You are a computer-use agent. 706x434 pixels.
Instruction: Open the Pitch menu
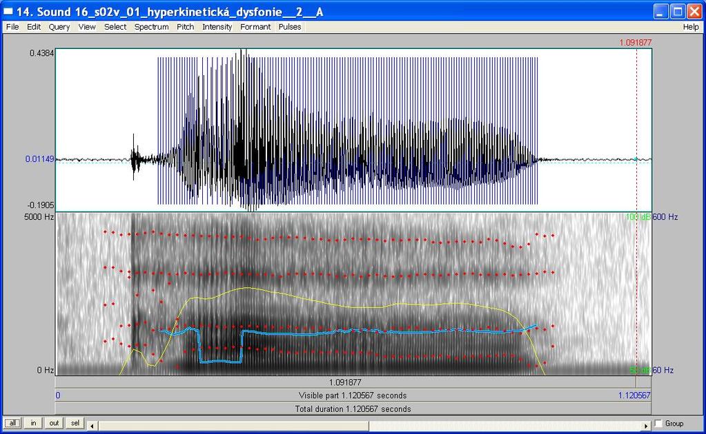pos(185,27)
